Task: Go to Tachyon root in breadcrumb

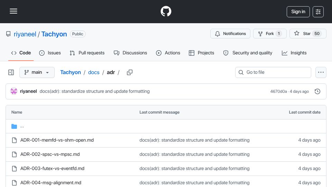Action: click(x=71, y=72)
